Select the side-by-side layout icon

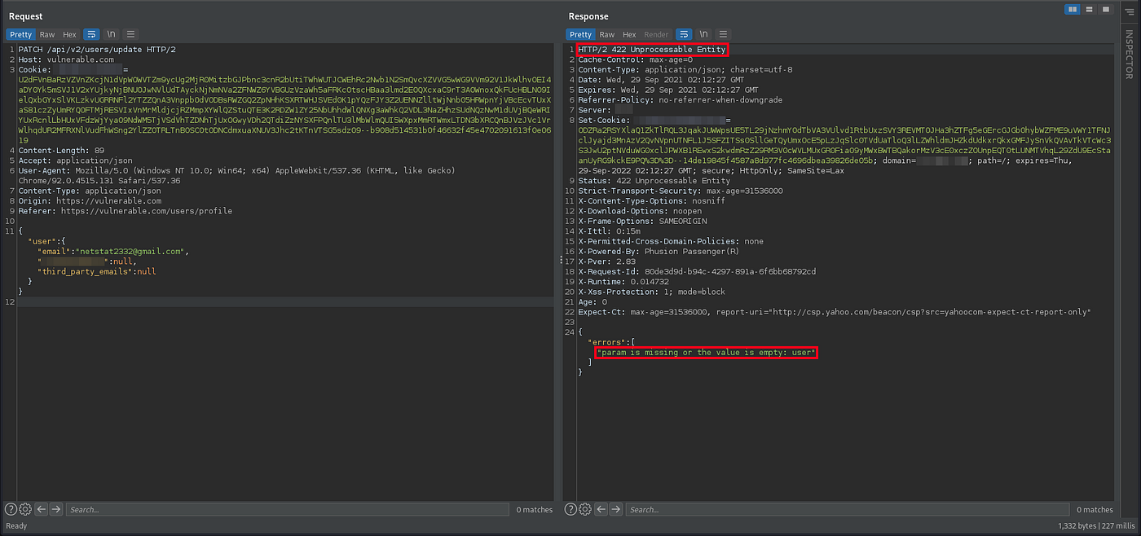1073,10
